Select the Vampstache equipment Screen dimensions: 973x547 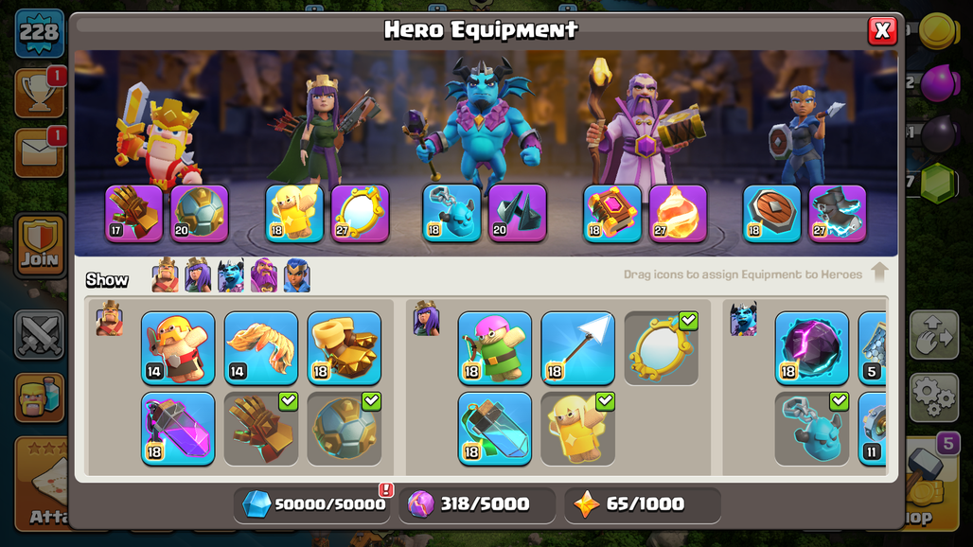tap(261, 348)
